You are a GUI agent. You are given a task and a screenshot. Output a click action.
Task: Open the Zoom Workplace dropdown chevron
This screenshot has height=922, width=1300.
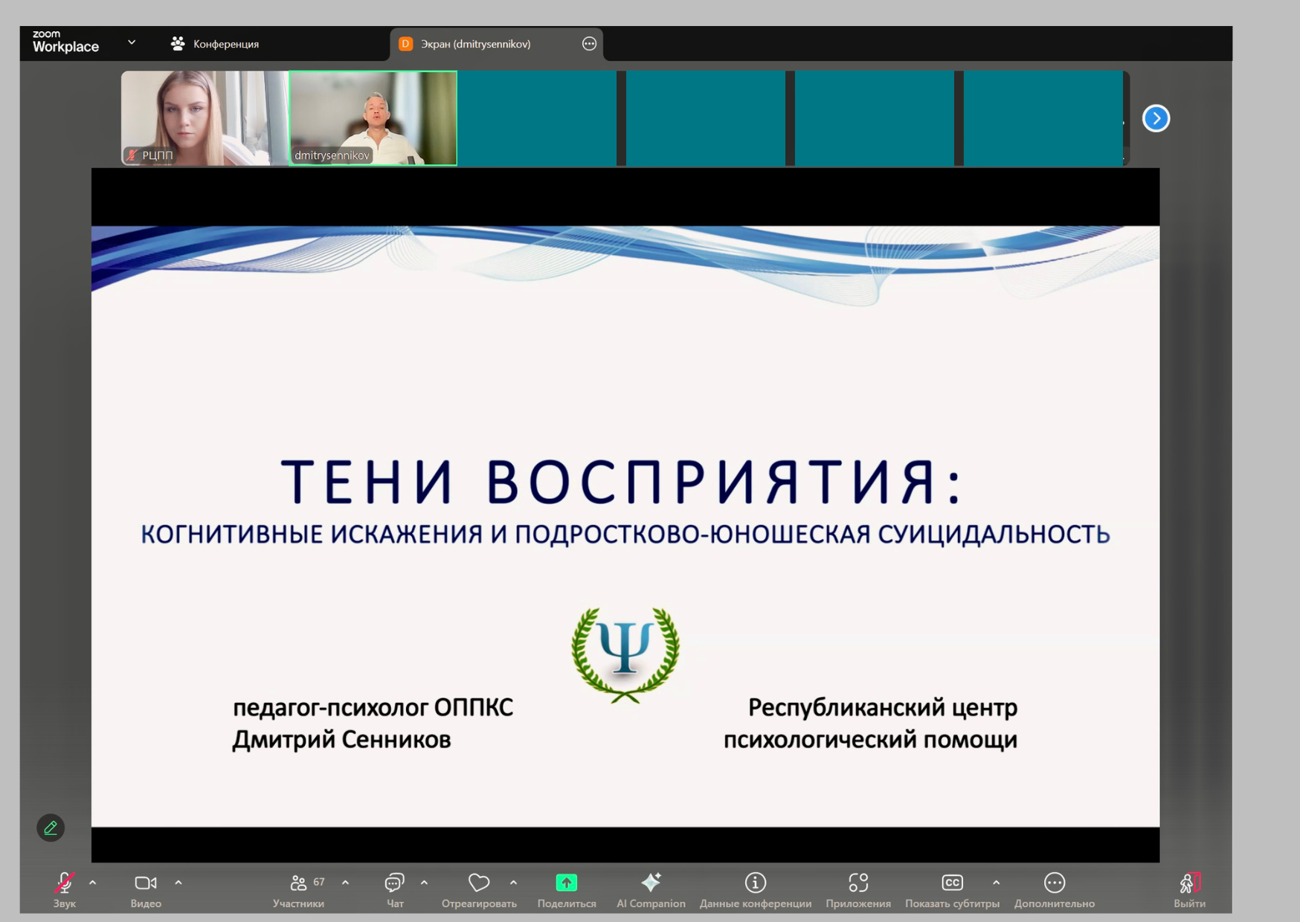(132, 42)
